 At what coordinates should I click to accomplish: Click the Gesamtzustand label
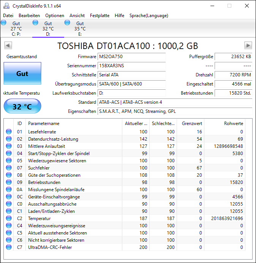click(x=22, y=57)
